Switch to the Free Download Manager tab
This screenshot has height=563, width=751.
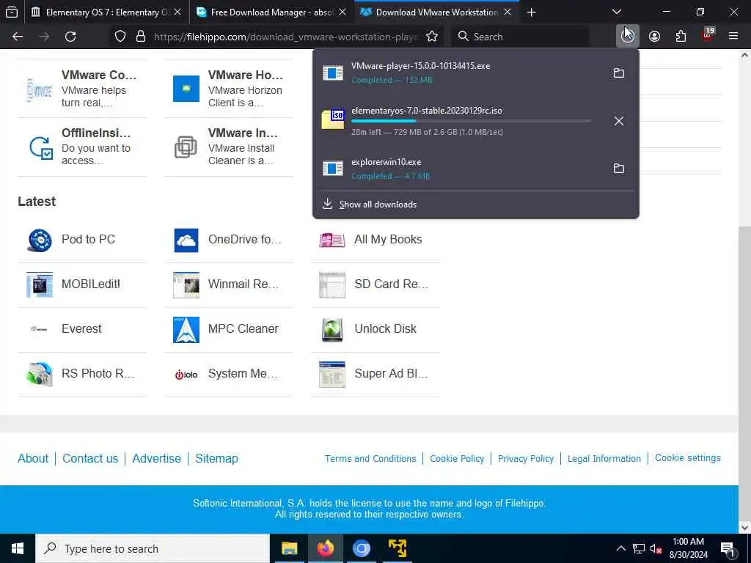click(271, 12)
